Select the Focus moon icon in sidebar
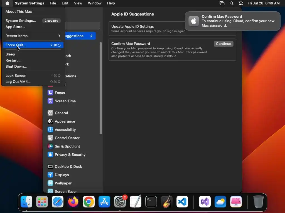285x213 pixels. (50, 93)
